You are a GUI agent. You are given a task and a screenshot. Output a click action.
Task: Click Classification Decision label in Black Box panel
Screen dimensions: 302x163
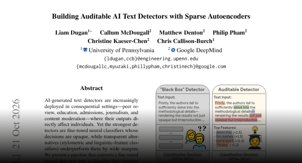coord(183,155)
